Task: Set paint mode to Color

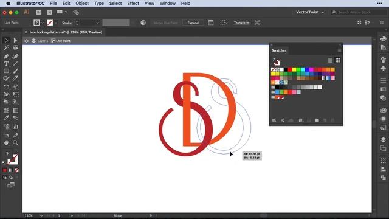Action: (x=5, y=170)
